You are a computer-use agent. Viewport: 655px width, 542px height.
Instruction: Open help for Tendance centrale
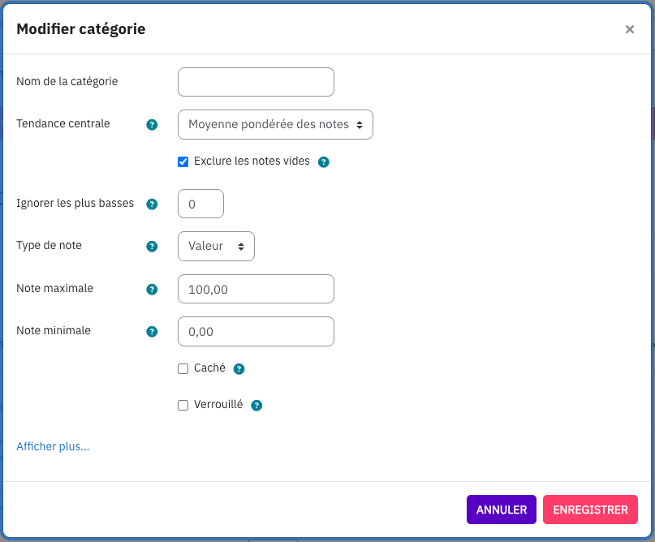point(152,124)
